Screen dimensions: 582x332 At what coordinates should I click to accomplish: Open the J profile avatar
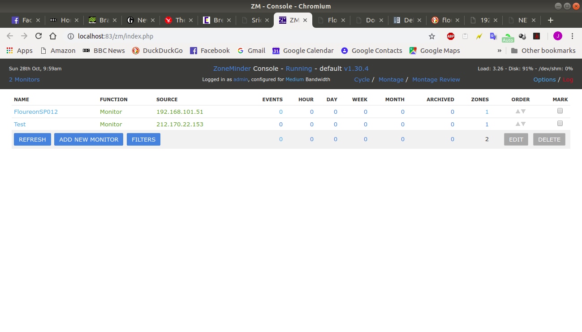pos(558,36)
